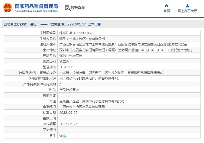Click the 审批部门 row label
Screen dimensions: 204x143
tap(49, 107)
